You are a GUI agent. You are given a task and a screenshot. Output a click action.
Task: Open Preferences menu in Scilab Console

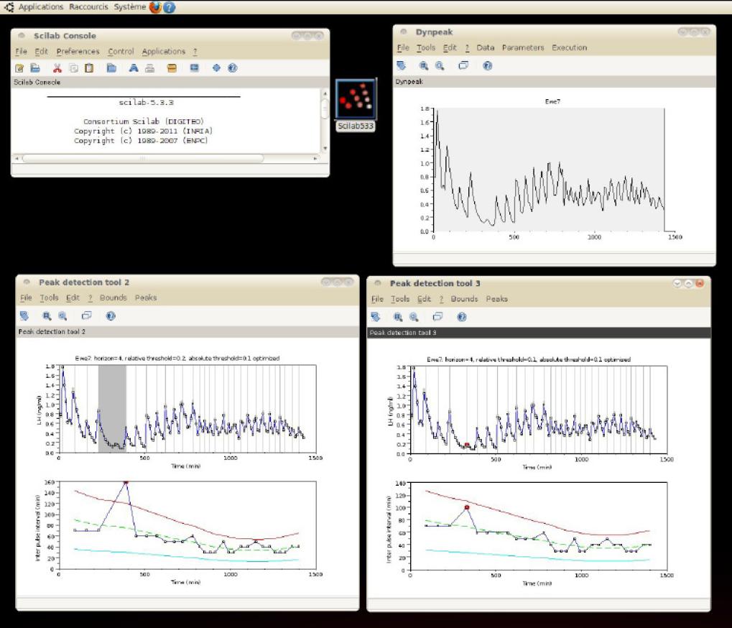78,51
